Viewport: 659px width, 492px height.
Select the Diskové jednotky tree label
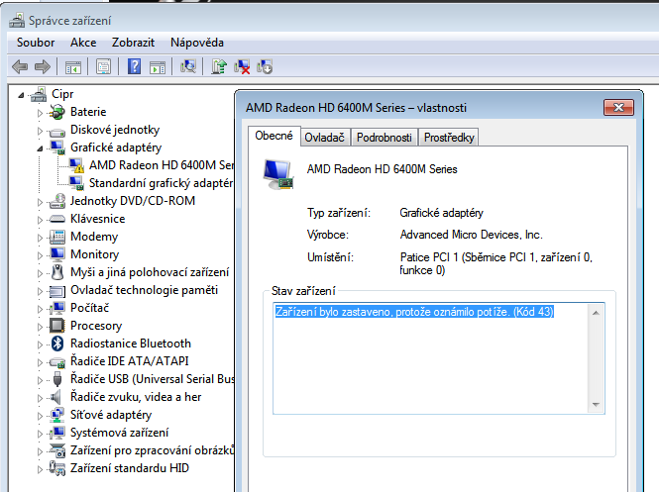(115, 130)
